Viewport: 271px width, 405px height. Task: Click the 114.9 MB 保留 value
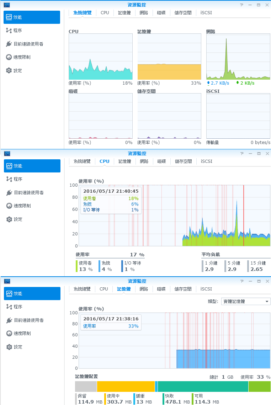point(90,402)
